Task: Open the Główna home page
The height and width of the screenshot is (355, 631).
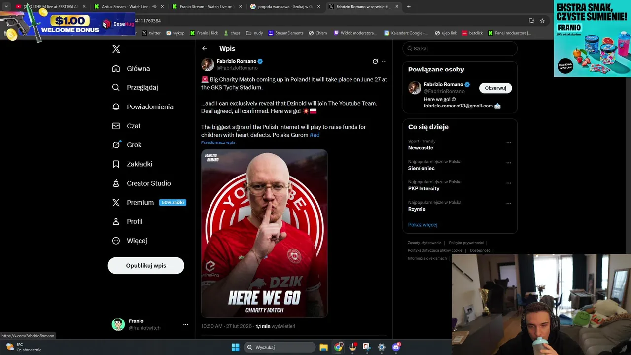Action: point(131,68)
